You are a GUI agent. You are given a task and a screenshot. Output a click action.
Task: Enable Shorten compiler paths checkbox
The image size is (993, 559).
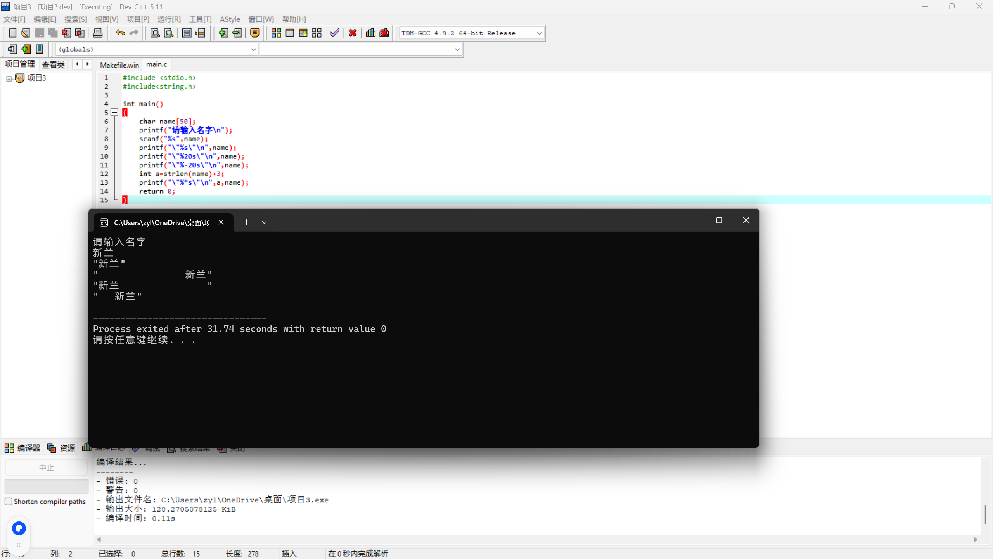[9, 501]
